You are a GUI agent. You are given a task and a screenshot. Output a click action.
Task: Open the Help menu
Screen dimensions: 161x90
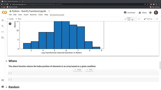coord(46,15)
